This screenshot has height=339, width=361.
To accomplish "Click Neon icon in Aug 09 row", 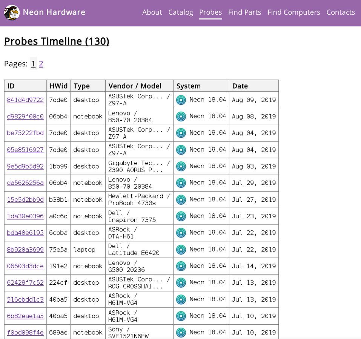I will coord(181,100).
